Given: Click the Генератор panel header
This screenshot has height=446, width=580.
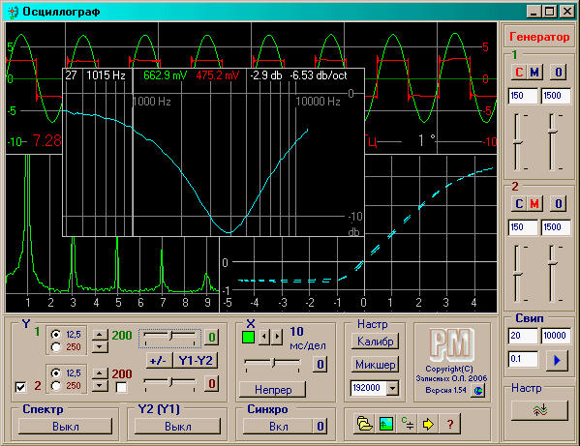Looking at the screenshot, I should [539, 37].
